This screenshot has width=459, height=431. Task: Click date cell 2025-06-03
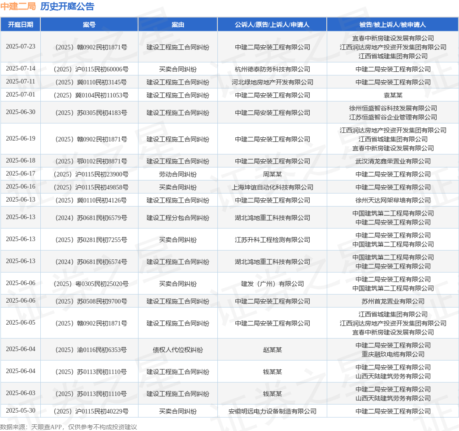coord(21,393)
